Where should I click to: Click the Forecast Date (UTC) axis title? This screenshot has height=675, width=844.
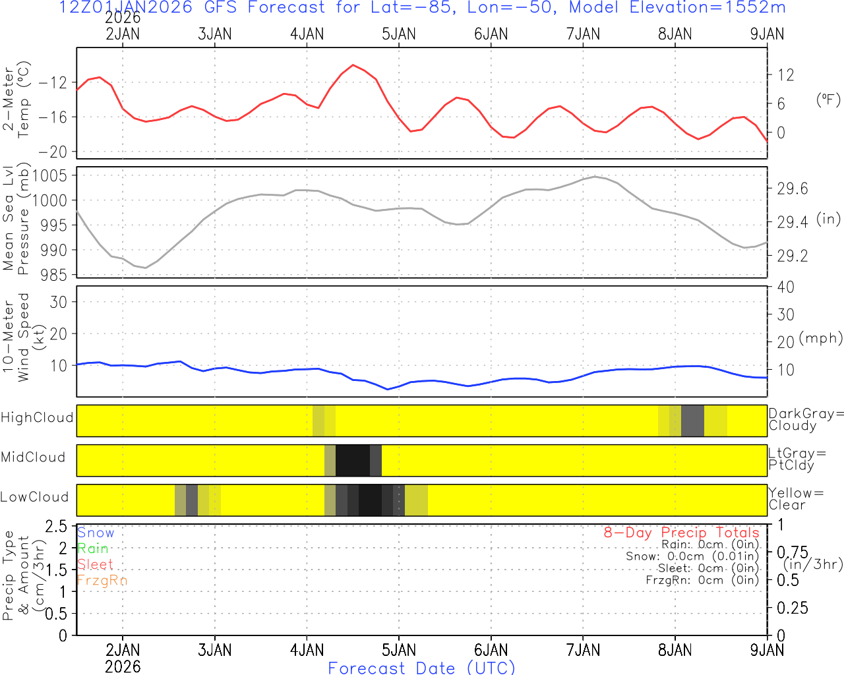(x=421, y=668)
